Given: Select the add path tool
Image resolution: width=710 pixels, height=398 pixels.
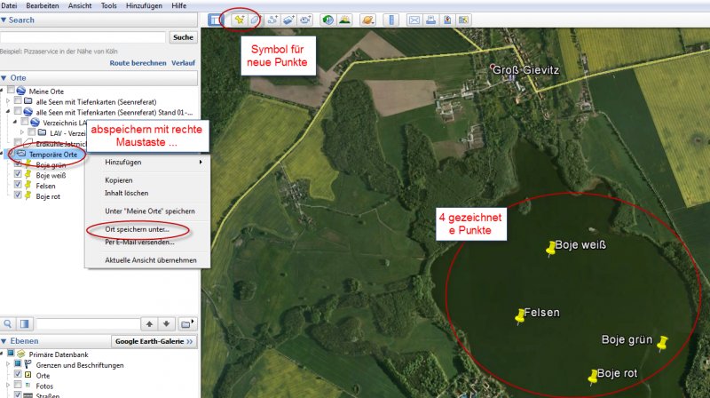Looking at the screenshot, I should pyautogui.click(x=272, y=20).
